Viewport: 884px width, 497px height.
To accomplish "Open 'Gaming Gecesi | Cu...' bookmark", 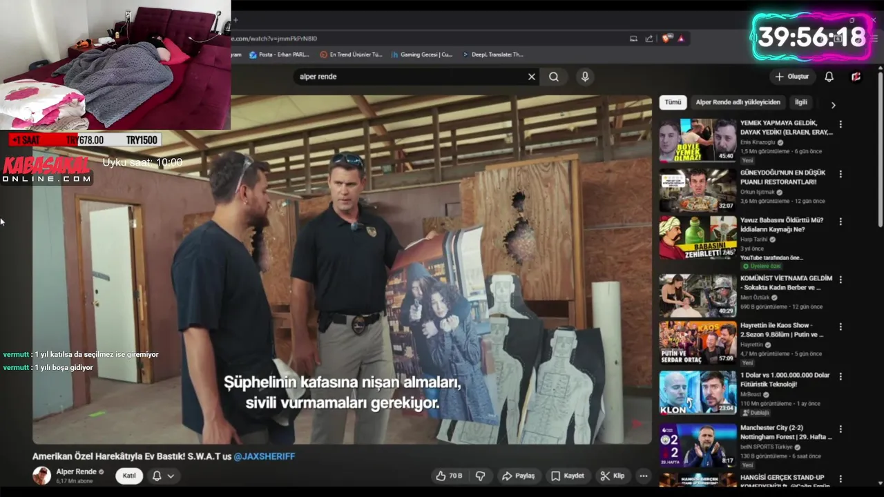I will coord(421,55).
